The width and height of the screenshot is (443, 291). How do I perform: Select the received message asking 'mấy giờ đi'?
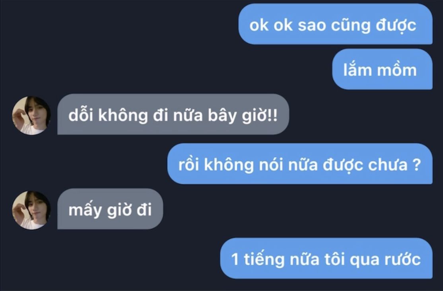pyautogui.click(x=110, y=209)
